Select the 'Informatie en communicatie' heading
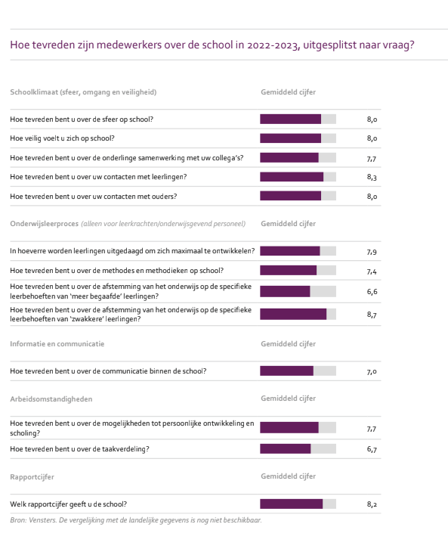Image resolution: width=448 pixels, height=552 pixels. 57,344
